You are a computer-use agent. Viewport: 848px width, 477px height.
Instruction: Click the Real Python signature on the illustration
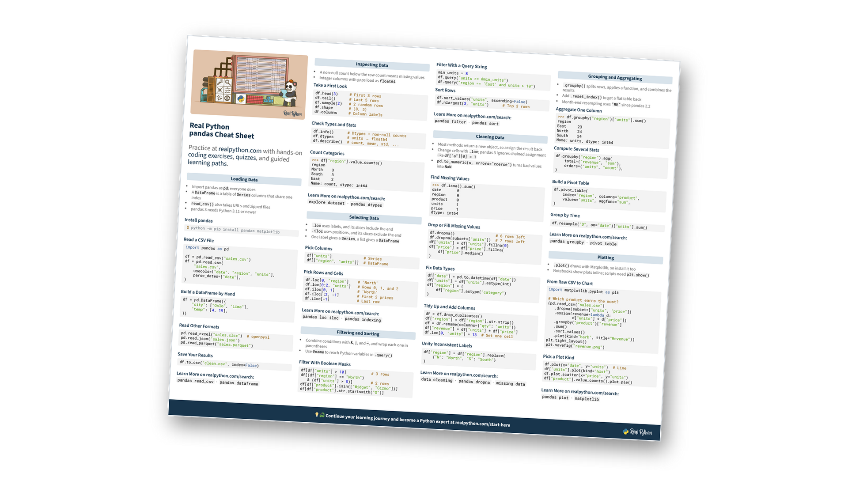292,114
